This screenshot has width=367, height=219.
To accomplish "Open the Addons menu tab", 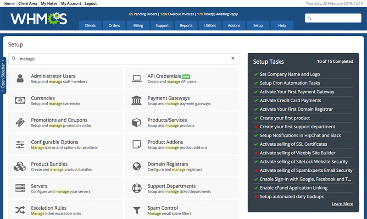I will (x=234, y=26).
